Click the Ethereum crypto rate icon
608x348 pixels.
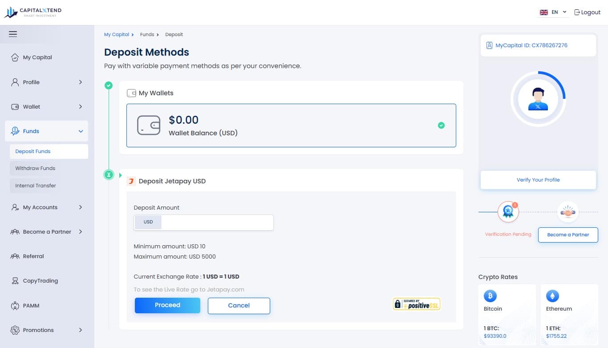pyautogui.click(x=552, y=295)
